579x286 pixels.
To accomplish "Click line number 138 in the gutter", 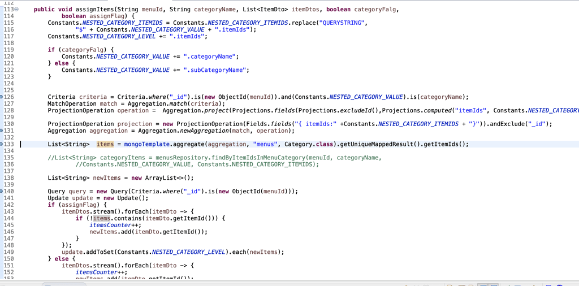I will (8, 178).
